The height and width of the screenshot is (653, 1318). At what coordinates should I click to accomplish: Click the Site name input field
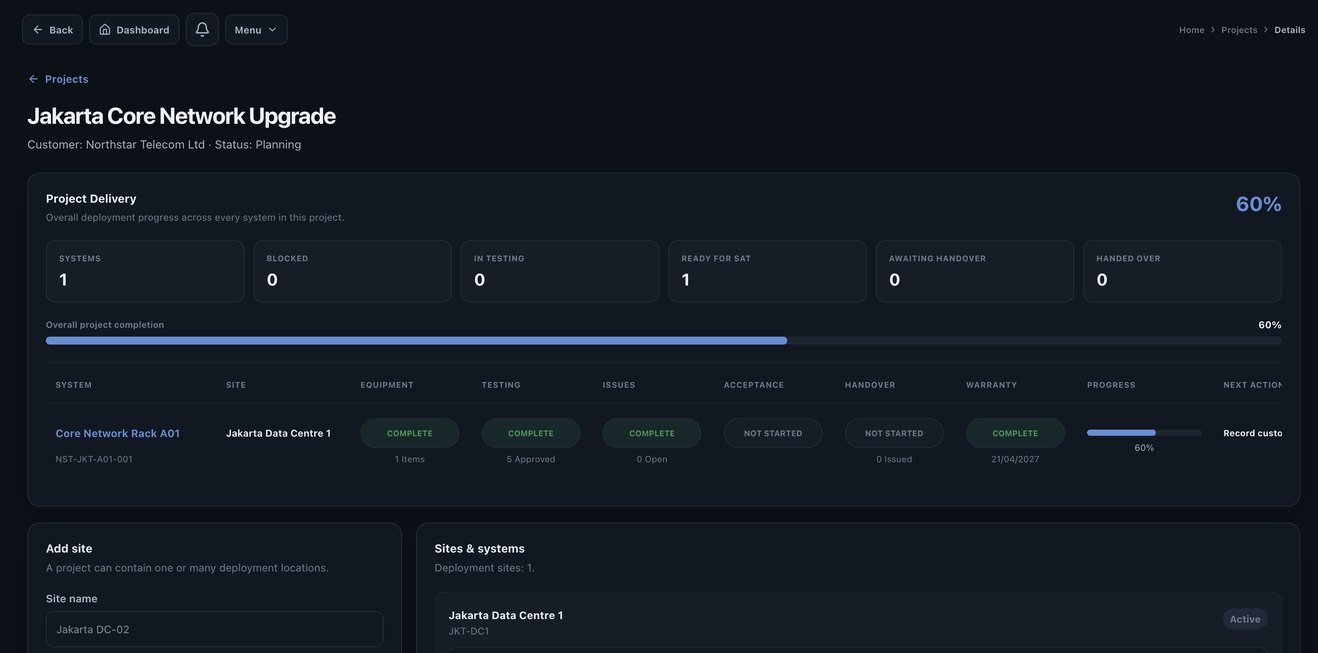point(214,629)
